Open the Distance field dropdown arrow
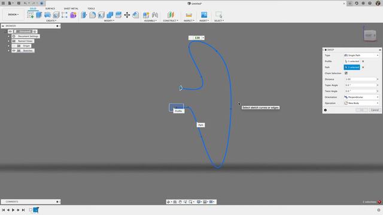 pyautogui.click(x=378, y=79)
